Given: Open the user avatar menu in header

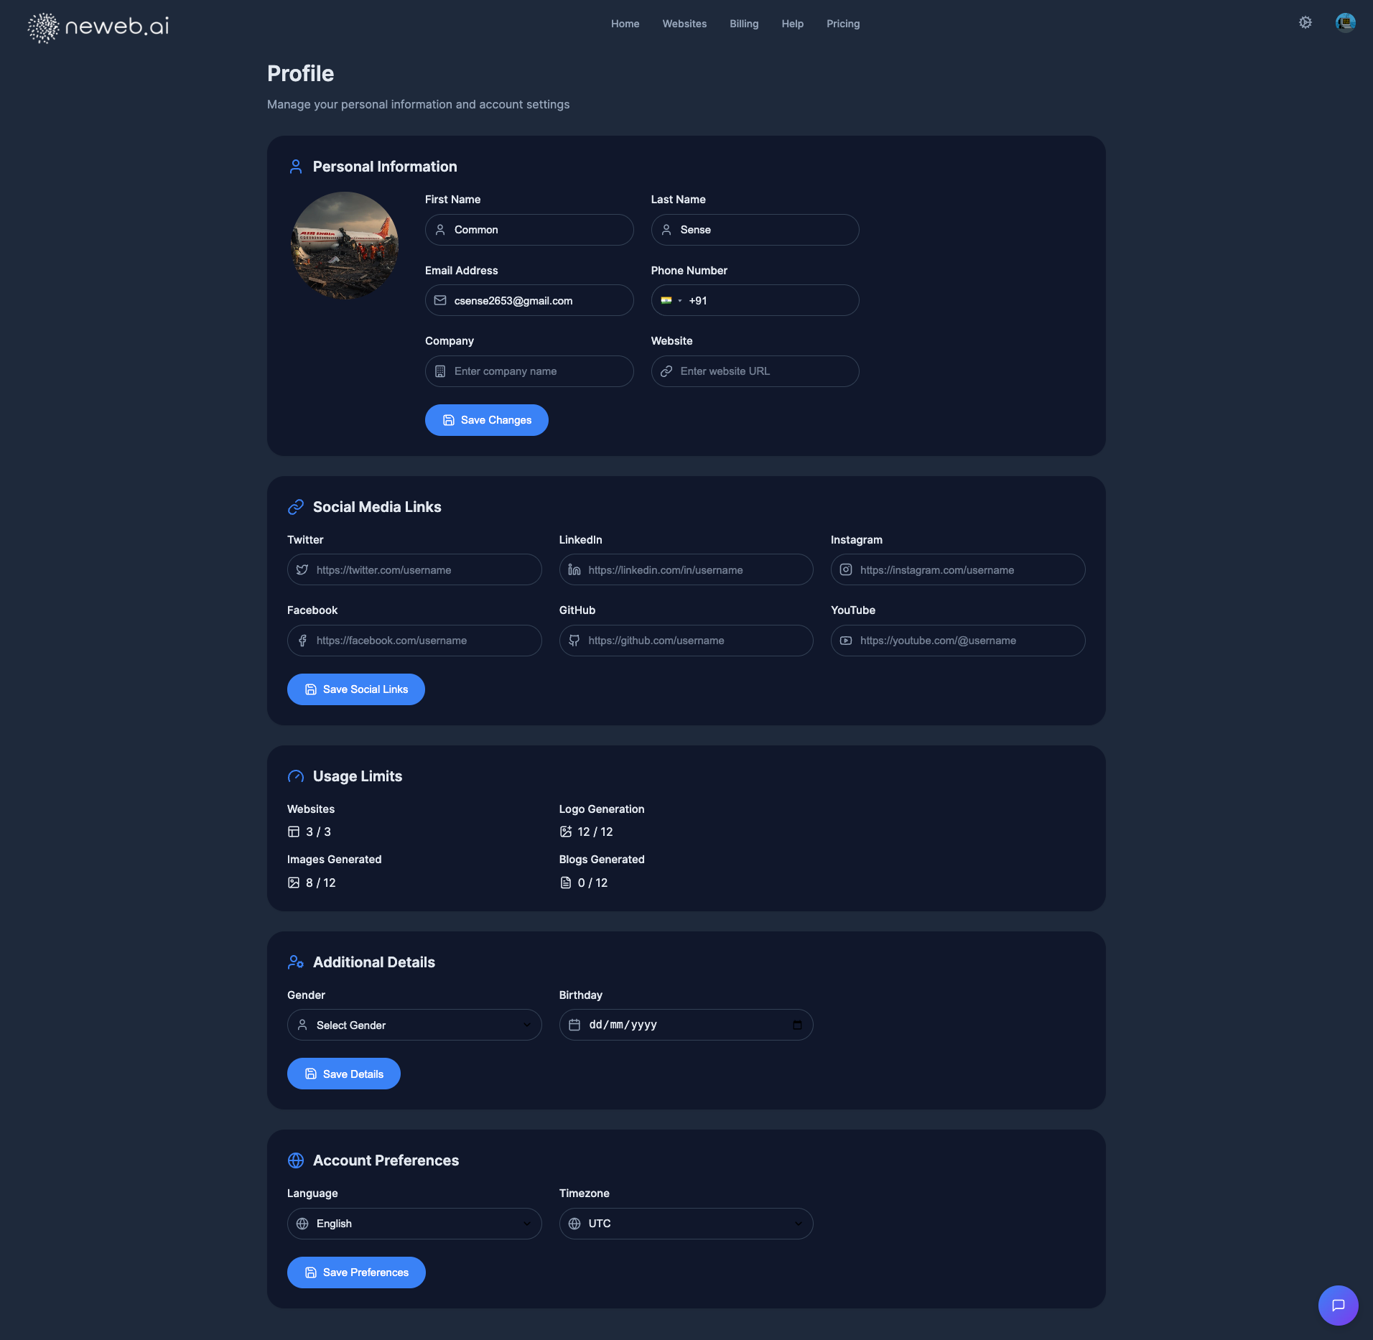Looking at the screenshot, I should point(1345,23).
